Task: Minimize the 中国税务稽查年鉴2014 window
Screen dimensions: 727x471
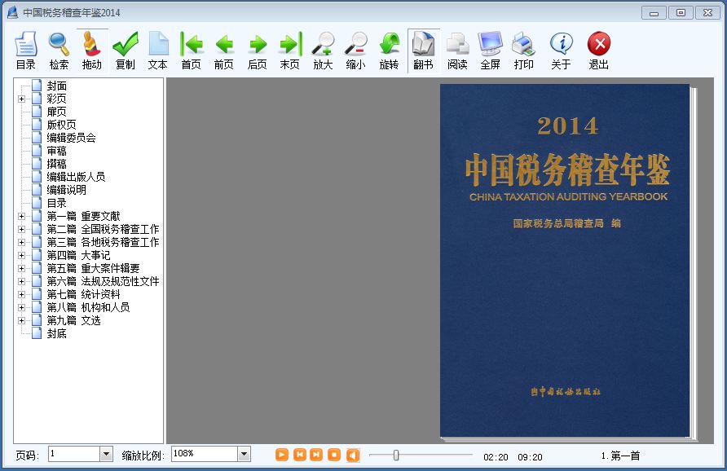Action: 654,13
